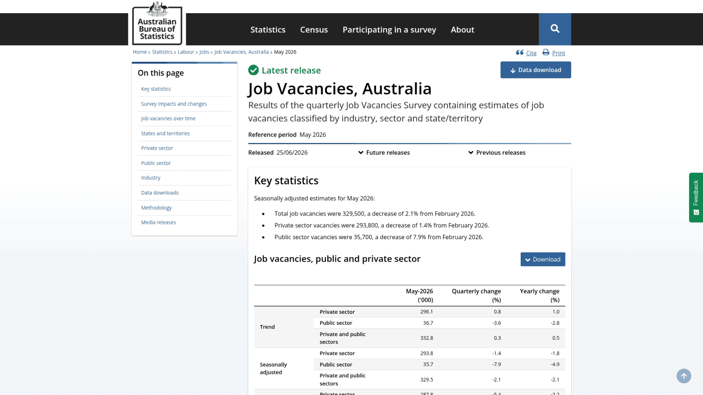This screenshot has height=395, width=703.
Task: Open Participating in a survey menu
Action: (389, 30)
